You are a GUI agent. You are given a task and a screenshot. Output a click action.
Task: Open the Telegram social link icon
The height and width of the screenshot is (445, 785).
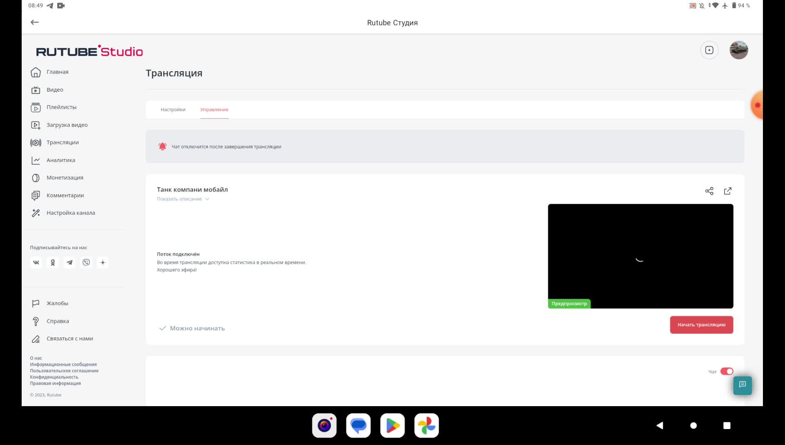(x=70, y=263)
